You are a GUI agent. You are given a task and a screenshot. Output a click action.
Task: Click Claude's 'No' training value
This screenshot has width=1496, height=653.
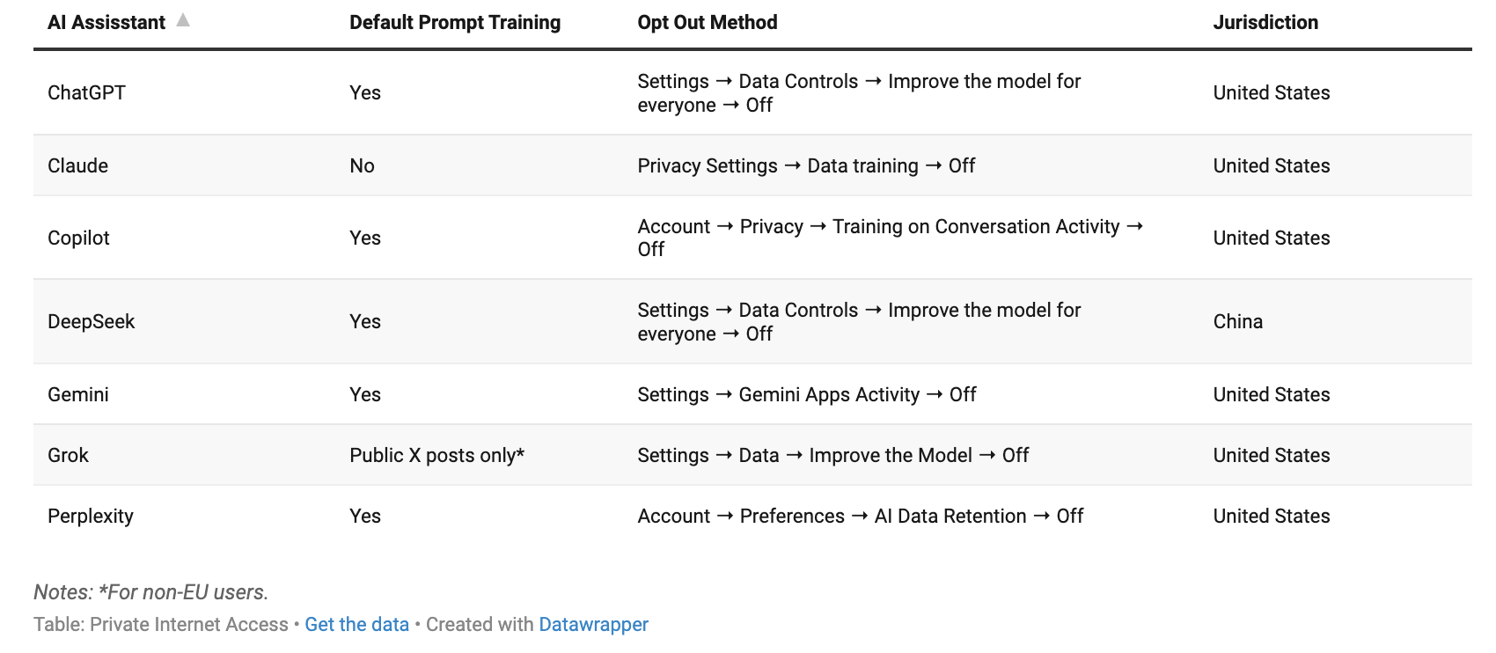click(x=362, y=165)
